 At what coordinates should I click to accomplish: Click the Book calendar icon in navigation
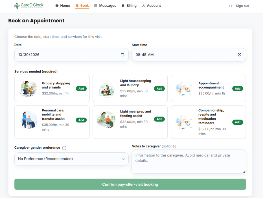[77, 6]
